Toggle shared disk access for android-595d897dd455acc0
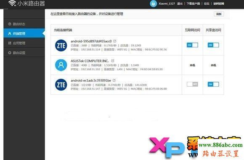This screenshot has height=160, width=244. click(213, 45)
